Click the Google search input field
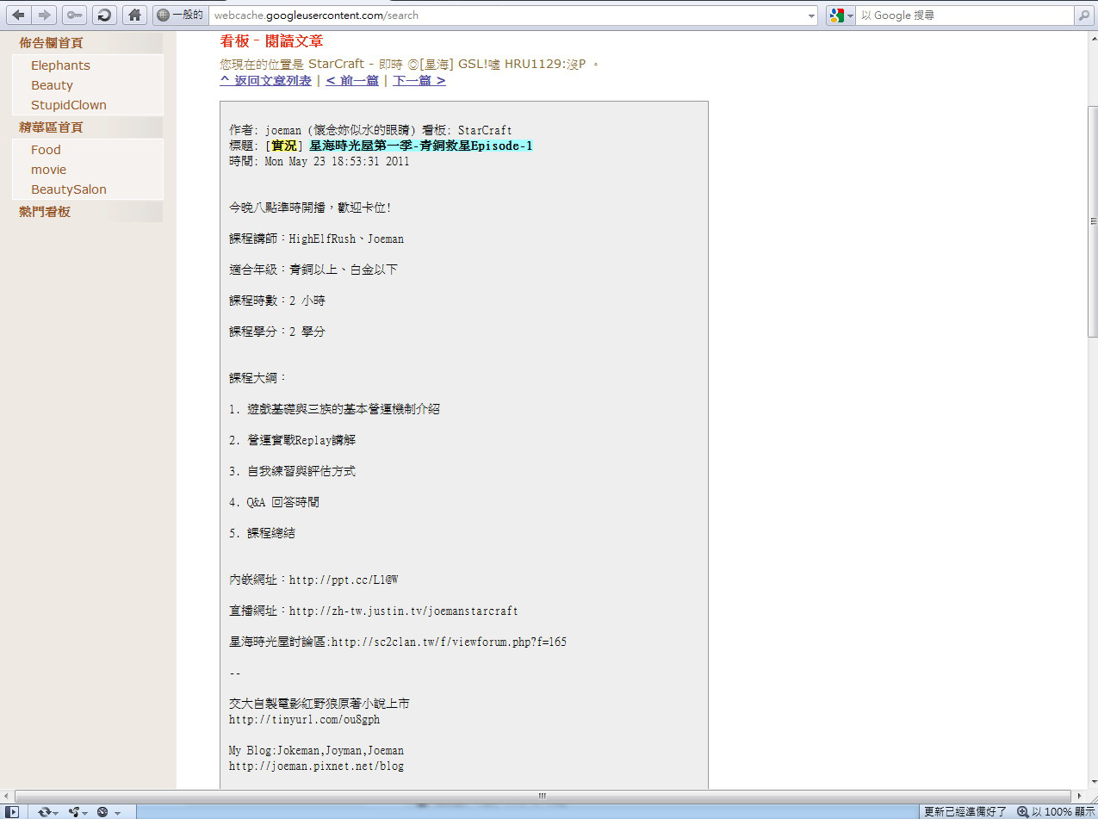This screenshot has height=819, width=1098. click(x=965, y=16)
